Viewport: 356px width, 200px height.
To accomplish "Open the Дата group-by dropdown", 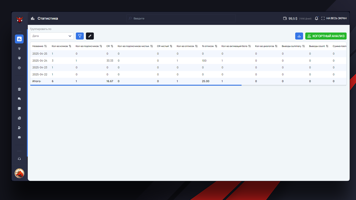I will point(52,36).
